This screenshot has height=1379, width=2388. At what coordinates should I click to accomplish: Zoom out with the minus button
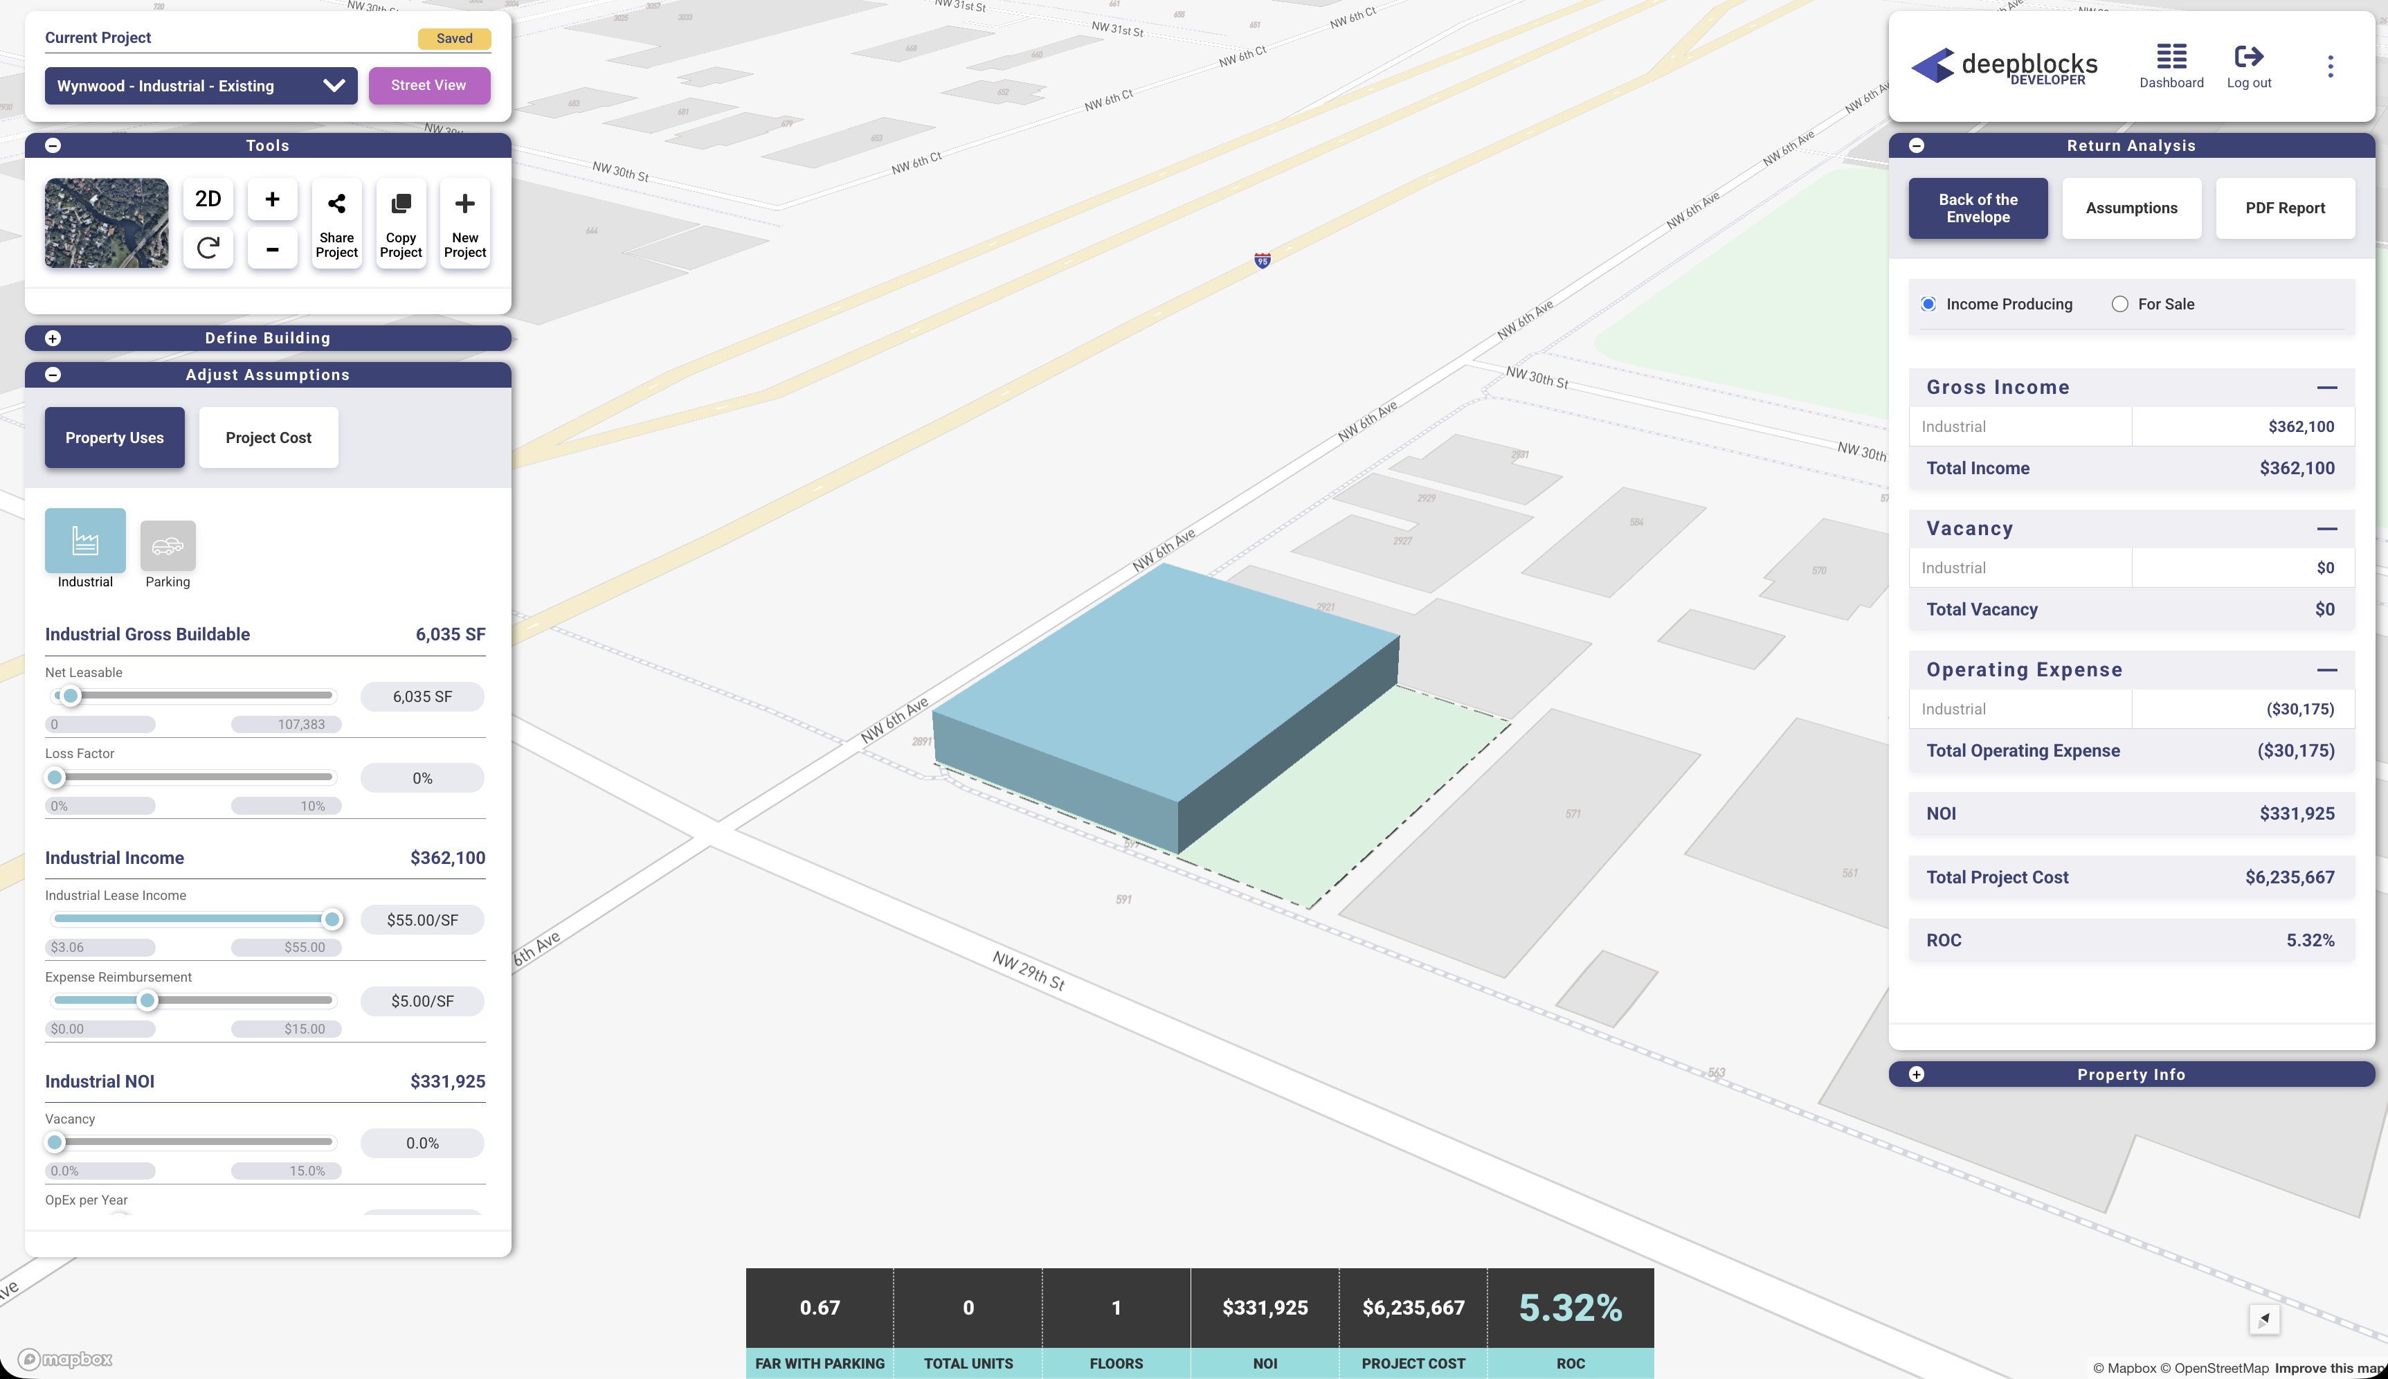[272, 249]
